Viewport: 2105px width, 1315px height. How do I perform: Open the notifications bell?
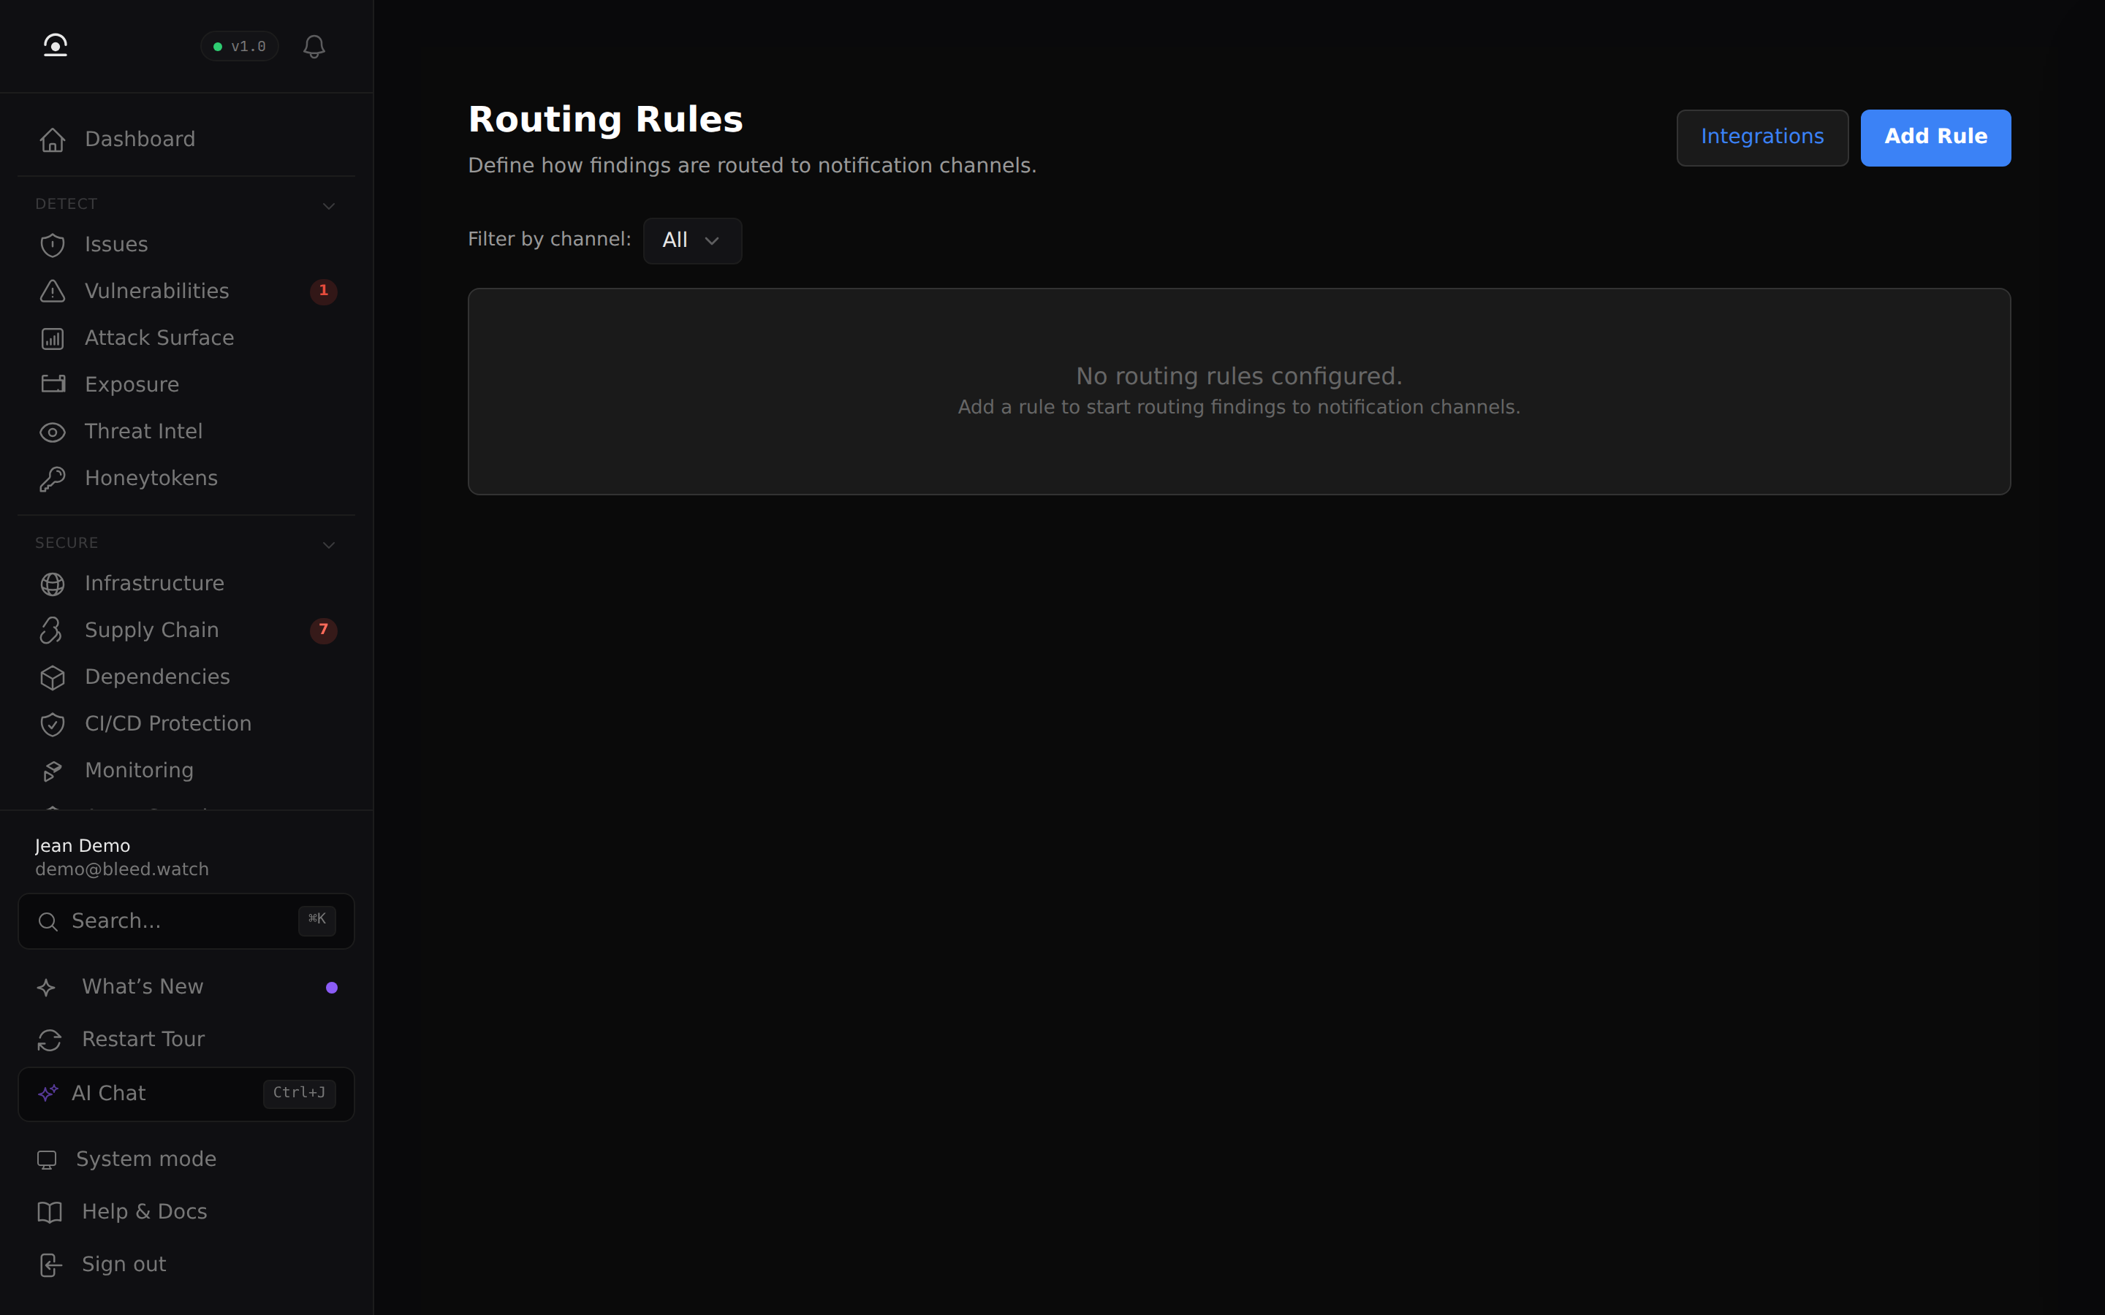[x=314, y=46]
